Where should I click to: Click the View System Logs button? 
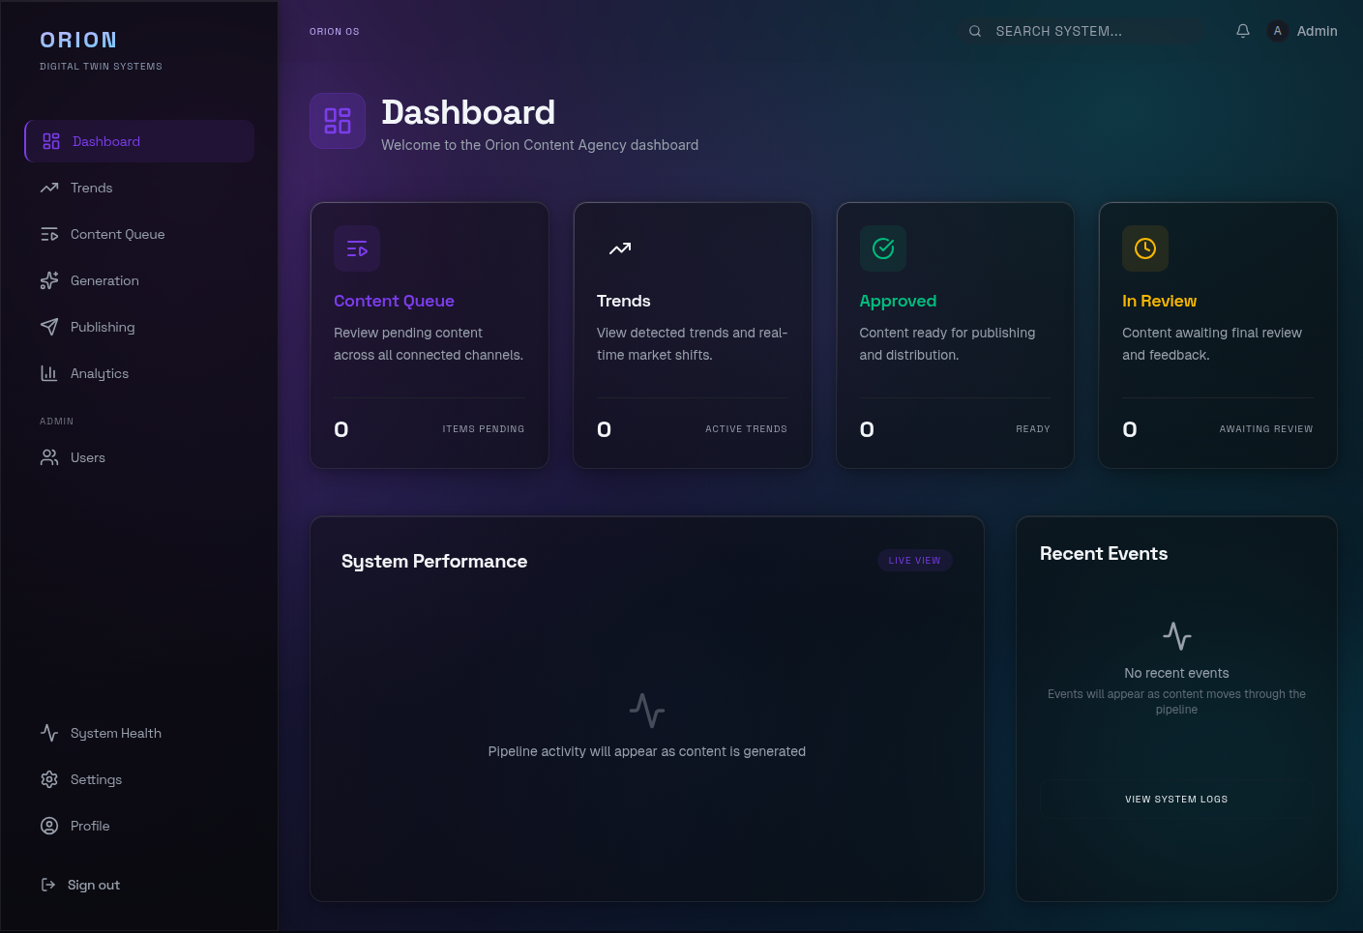tap(1176, 799)
